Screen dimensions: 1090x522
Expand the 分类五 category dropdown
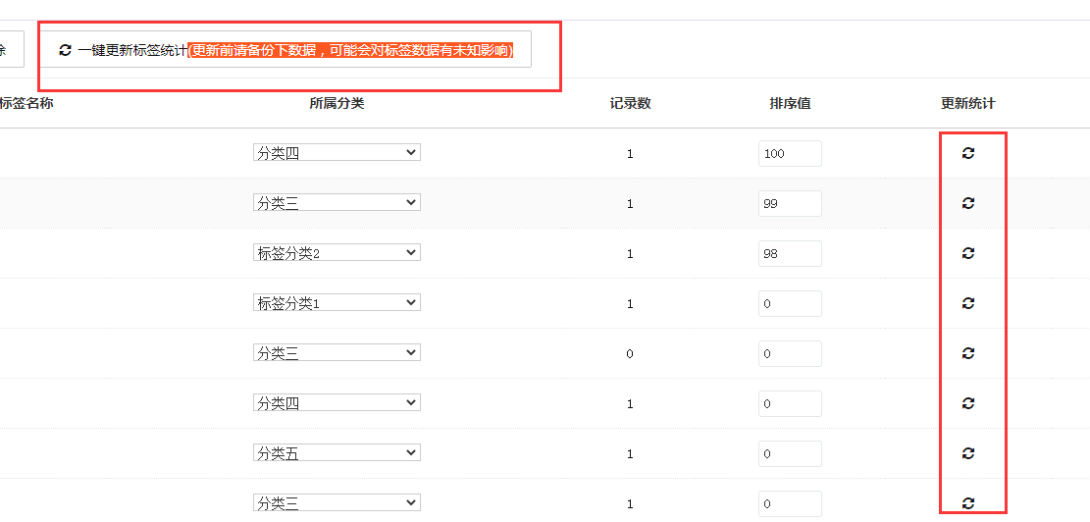pos(337,453)
